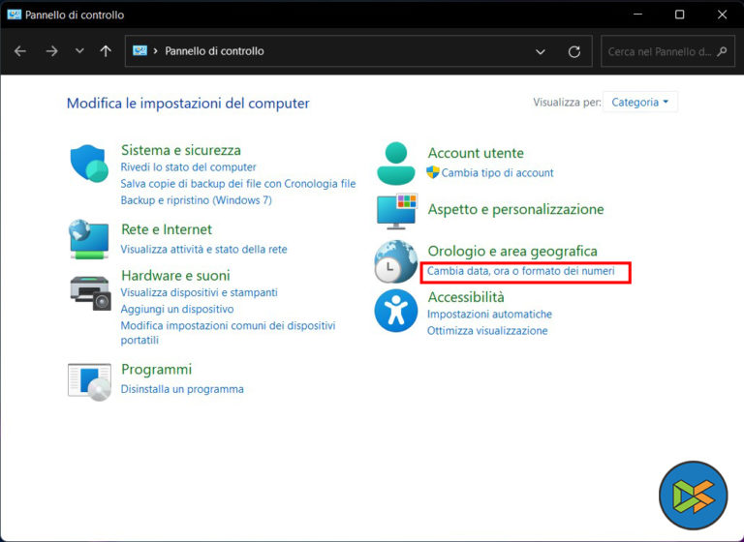Click the Hardware e suoni printer icon
This screenshot has height=542, width=744.
[89, 290]
